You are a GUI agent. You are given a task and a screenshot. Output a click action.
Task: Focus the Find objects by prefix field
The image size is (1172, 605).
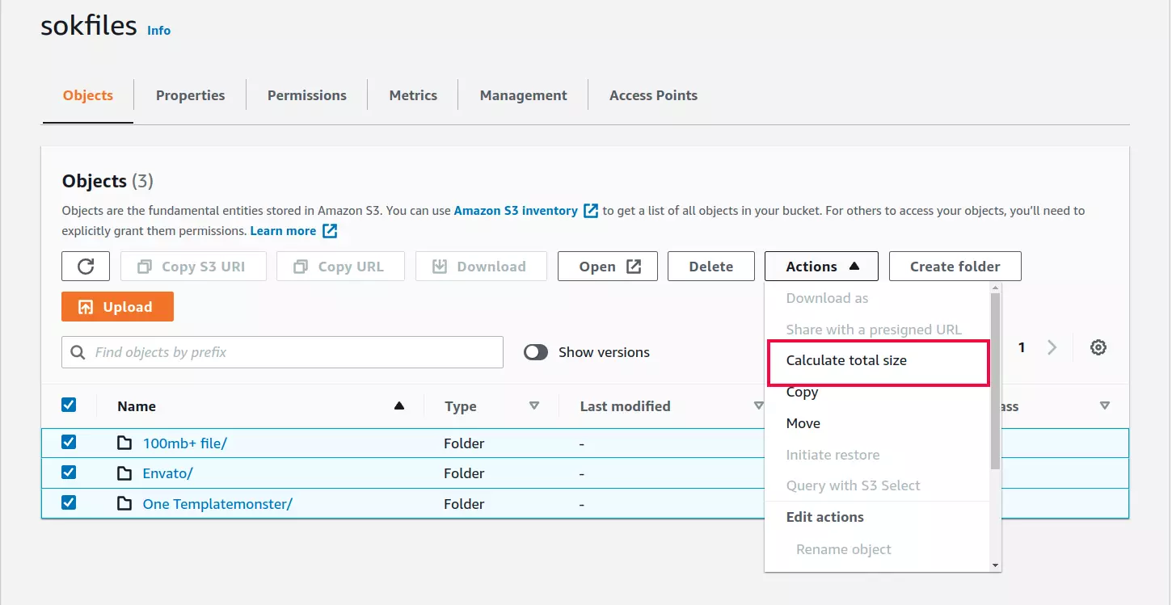click(291, 352)
